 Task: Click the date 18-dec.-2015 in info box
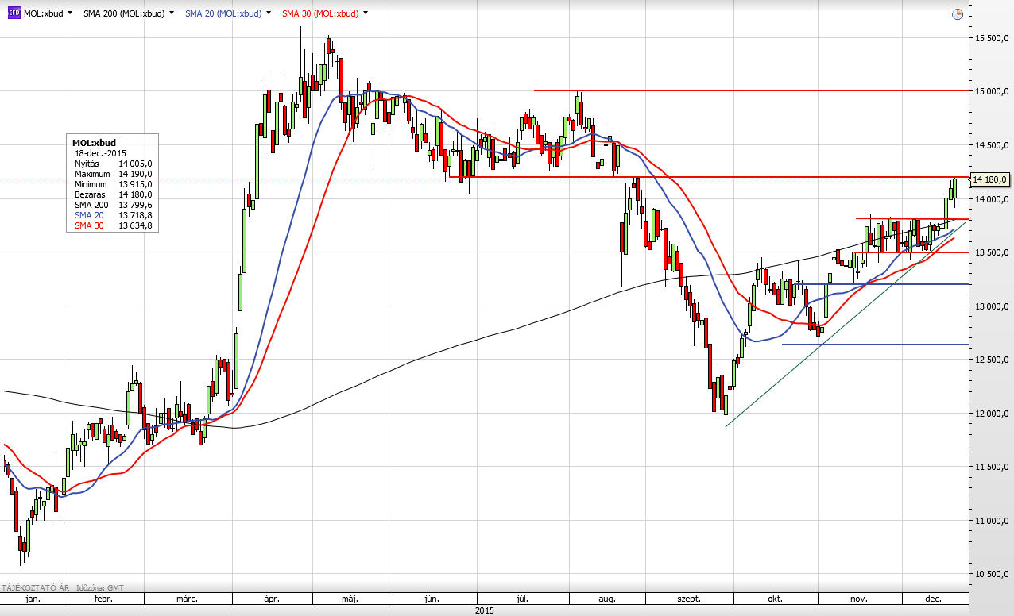tap(100, 153)
